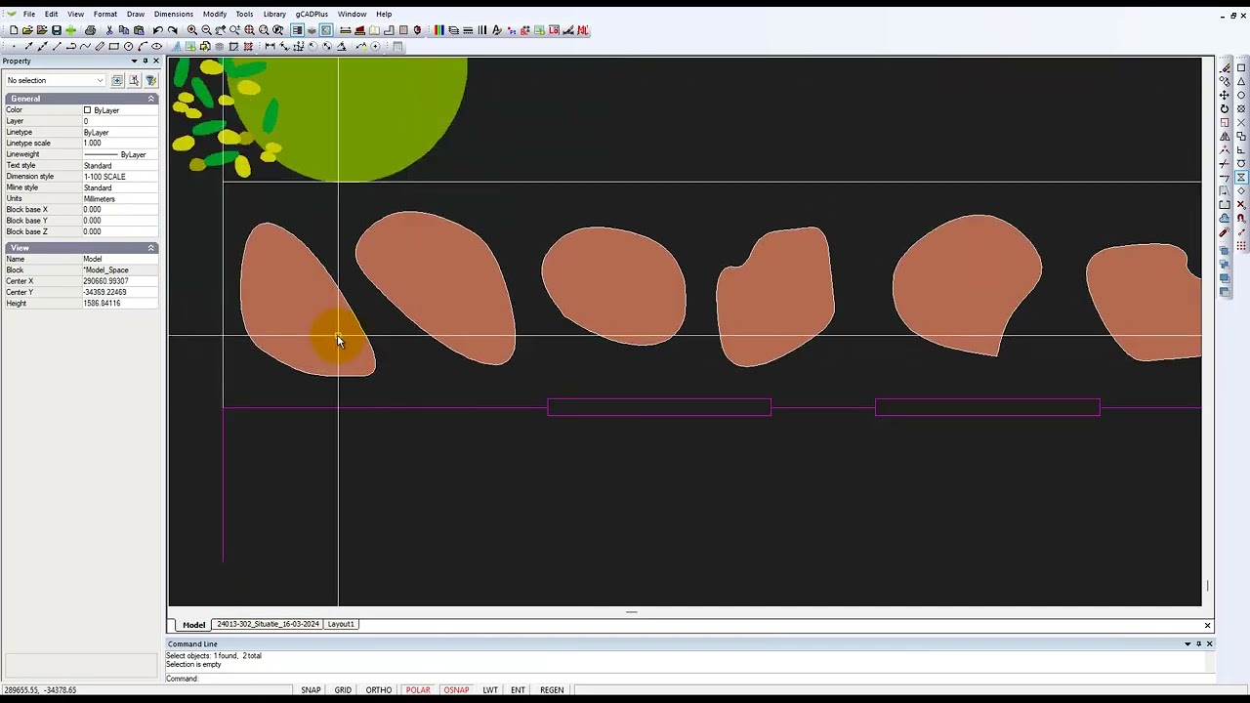Open the Draw menu
Image resolution: width=1250 pixels, height=703 pixels.
pyautogui.click(x=135, y=14)
